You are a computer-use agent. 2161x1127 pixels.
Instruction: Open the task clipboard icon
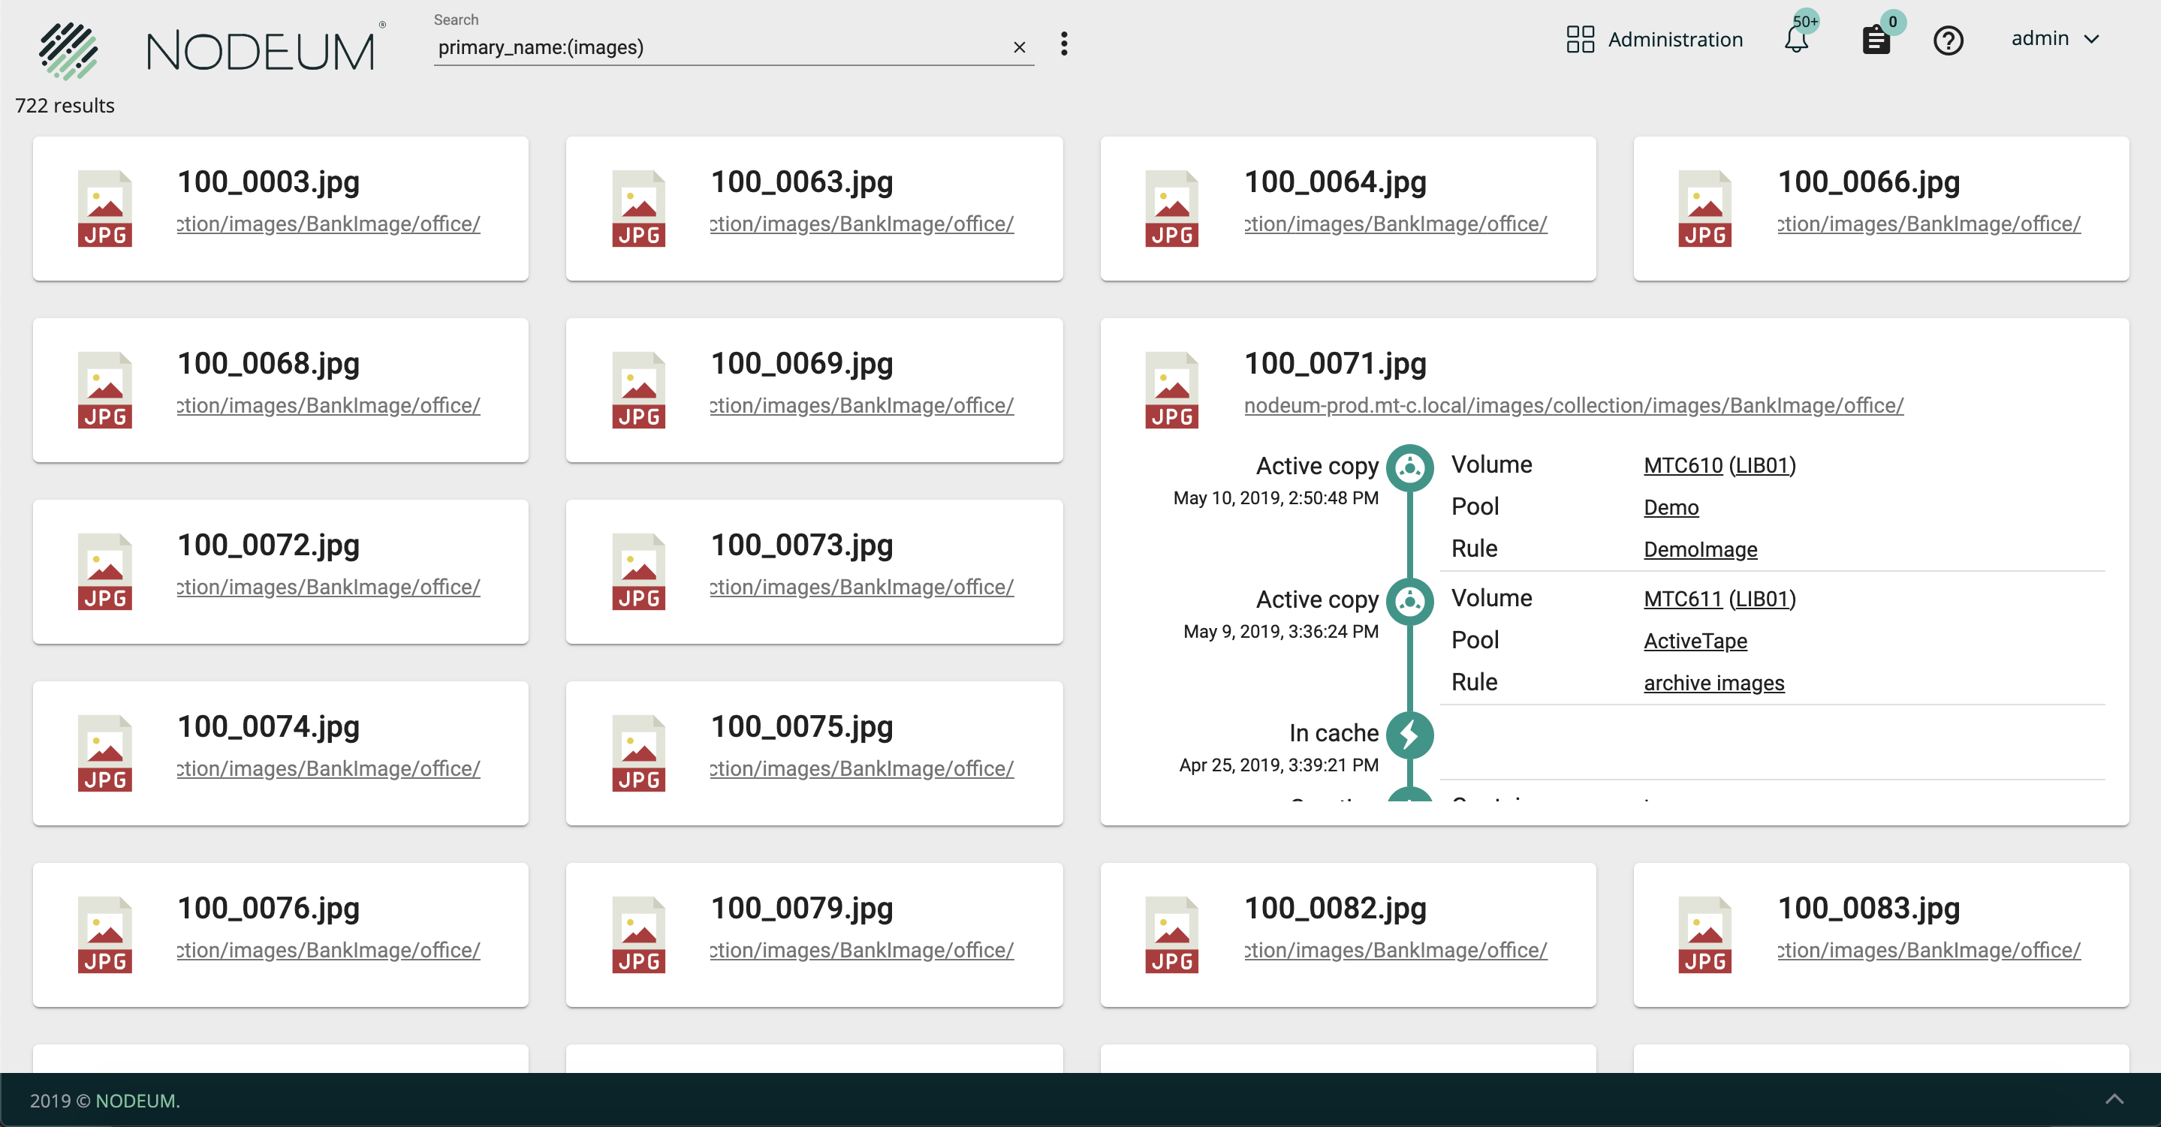[x=1876, y=41]
